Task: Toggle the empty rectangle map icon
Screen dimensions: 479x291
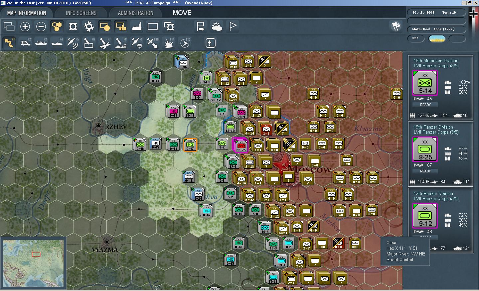Action: [x=153, y=26]
